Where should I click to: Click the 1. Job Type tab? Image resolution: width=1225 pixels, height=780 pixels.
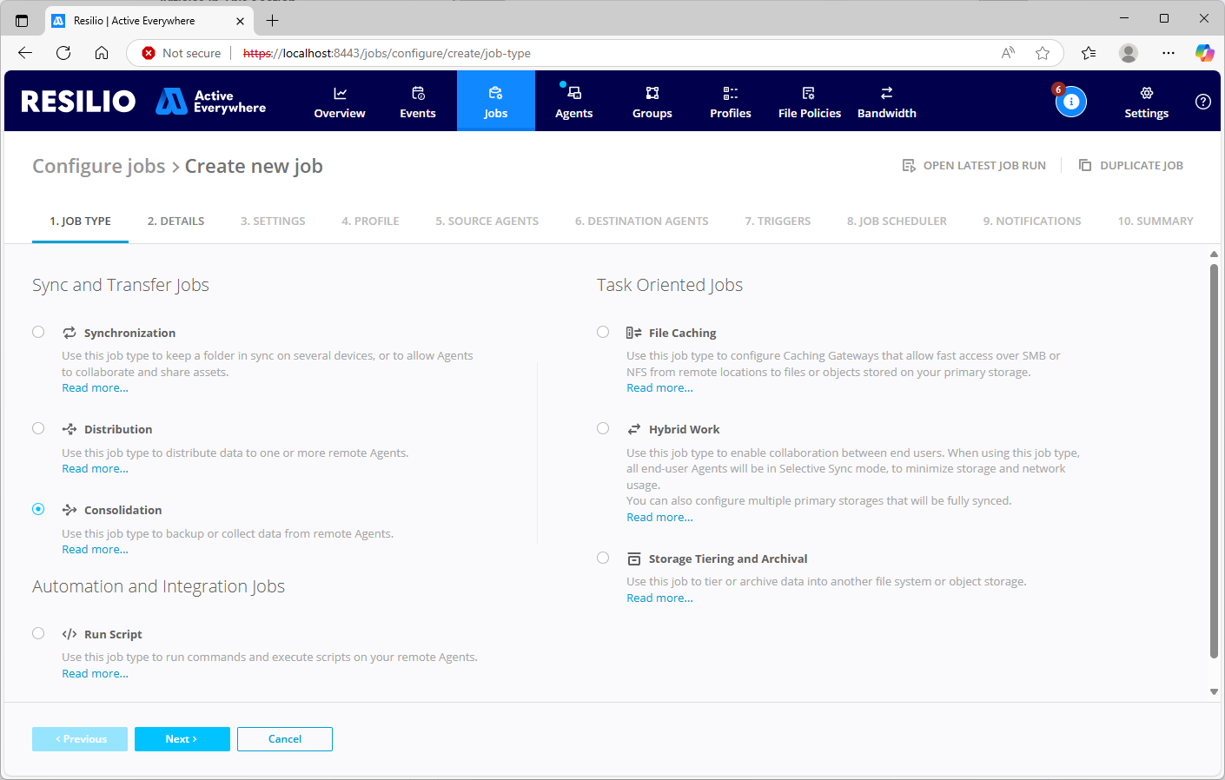[80, 221]
